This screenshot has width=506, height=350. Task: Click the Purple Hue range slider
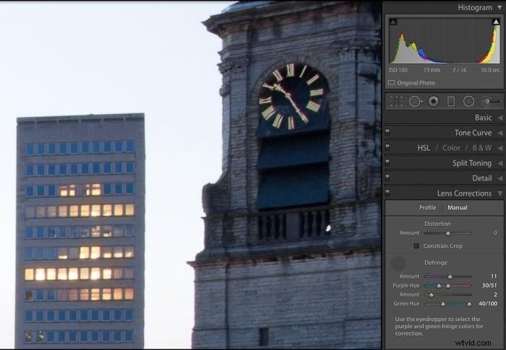coord(447,286)
